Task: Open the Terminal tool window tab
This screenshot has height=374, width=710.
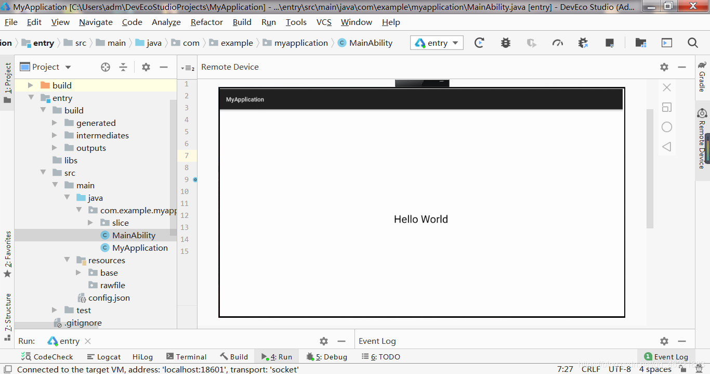Action: [187, 357]
